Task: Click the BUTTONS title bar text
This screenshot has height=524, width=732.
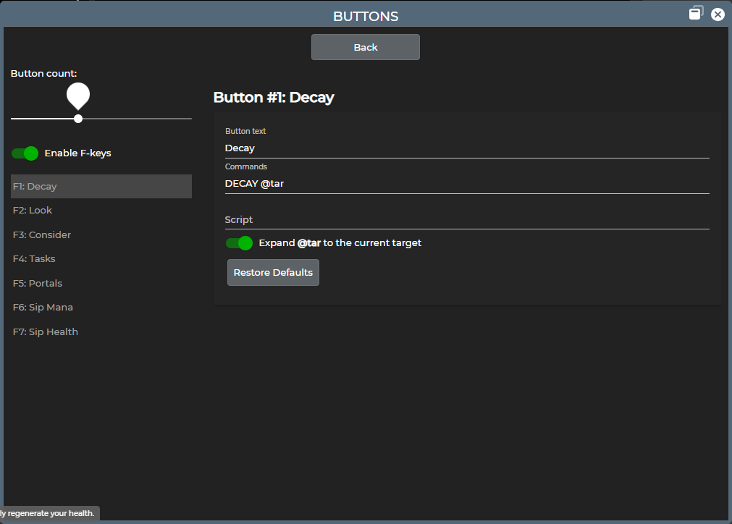Action: 366,16
